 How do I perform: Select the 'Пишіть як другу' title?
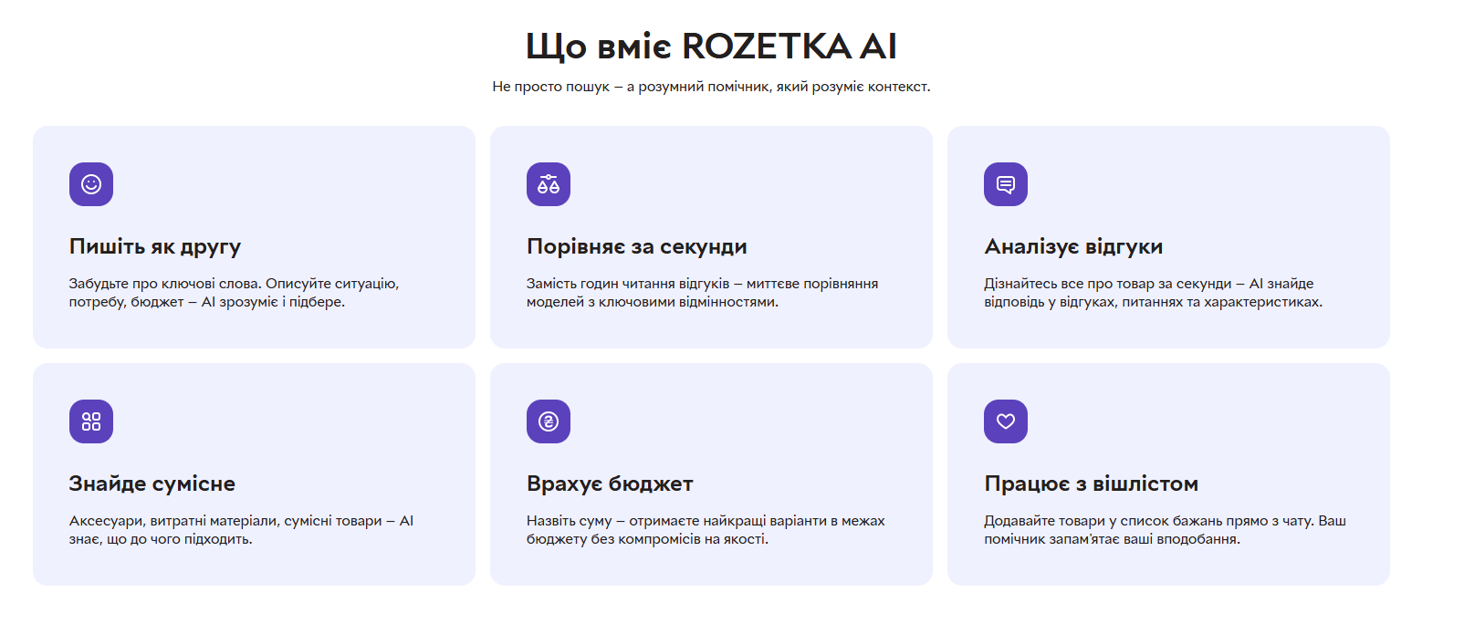tap(155, 246)
